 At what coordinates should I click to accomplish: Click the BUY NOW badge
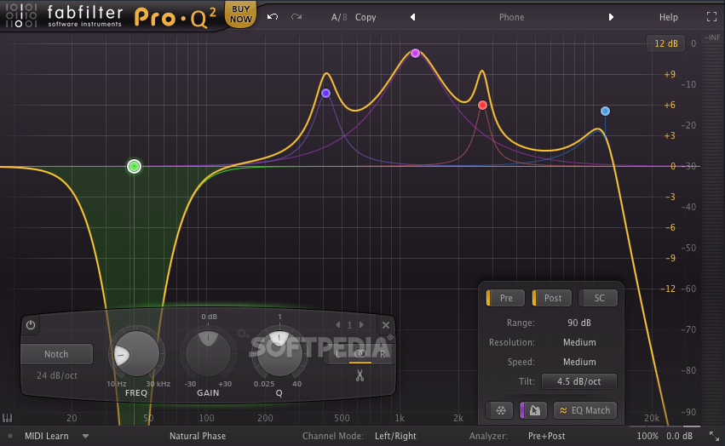click(x=241, y=14)
